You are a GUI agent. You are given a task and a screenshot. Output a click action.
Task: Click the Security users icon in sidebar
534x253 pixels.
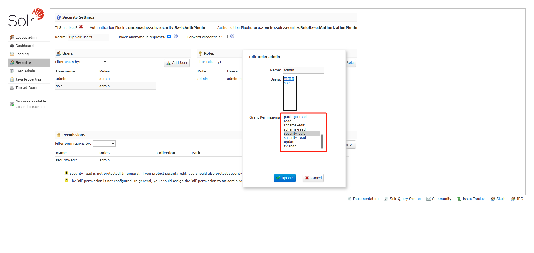coord(12,62)
